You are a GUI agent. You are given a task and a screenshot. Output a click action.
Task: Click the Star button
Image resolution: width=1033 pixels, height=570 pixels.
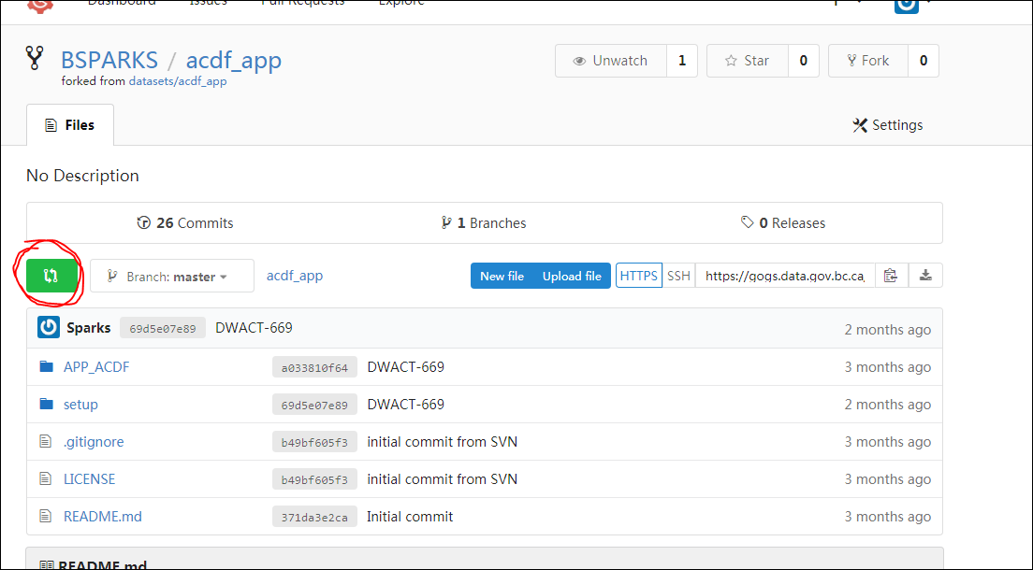coord(747,61)
